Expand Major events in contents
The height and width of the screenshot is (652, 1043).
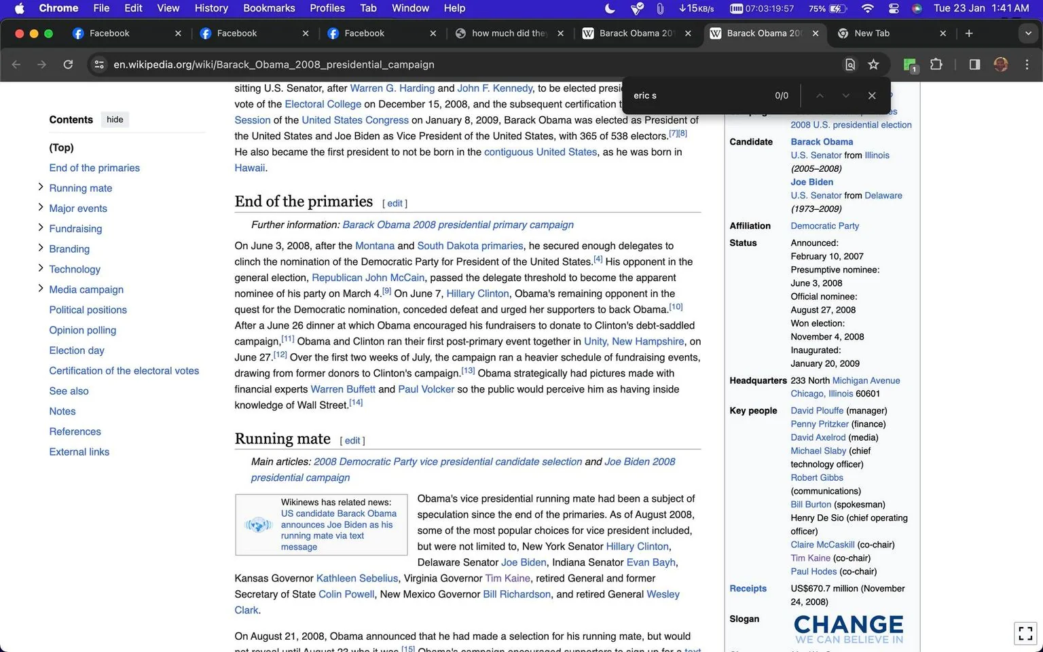coord(41,207)
